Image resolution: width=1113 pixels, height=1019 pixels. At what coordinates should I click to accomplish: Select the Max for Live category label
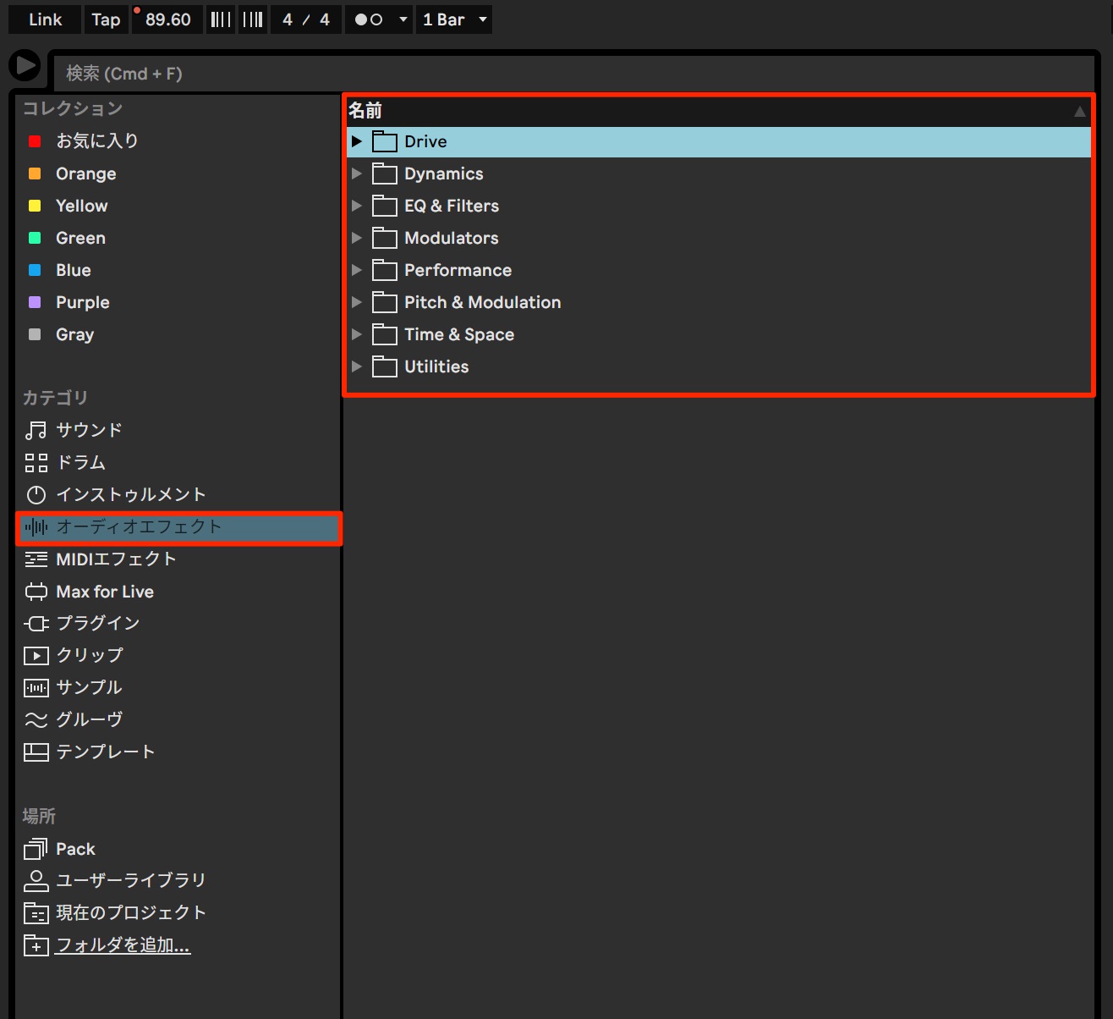[105, 592]
